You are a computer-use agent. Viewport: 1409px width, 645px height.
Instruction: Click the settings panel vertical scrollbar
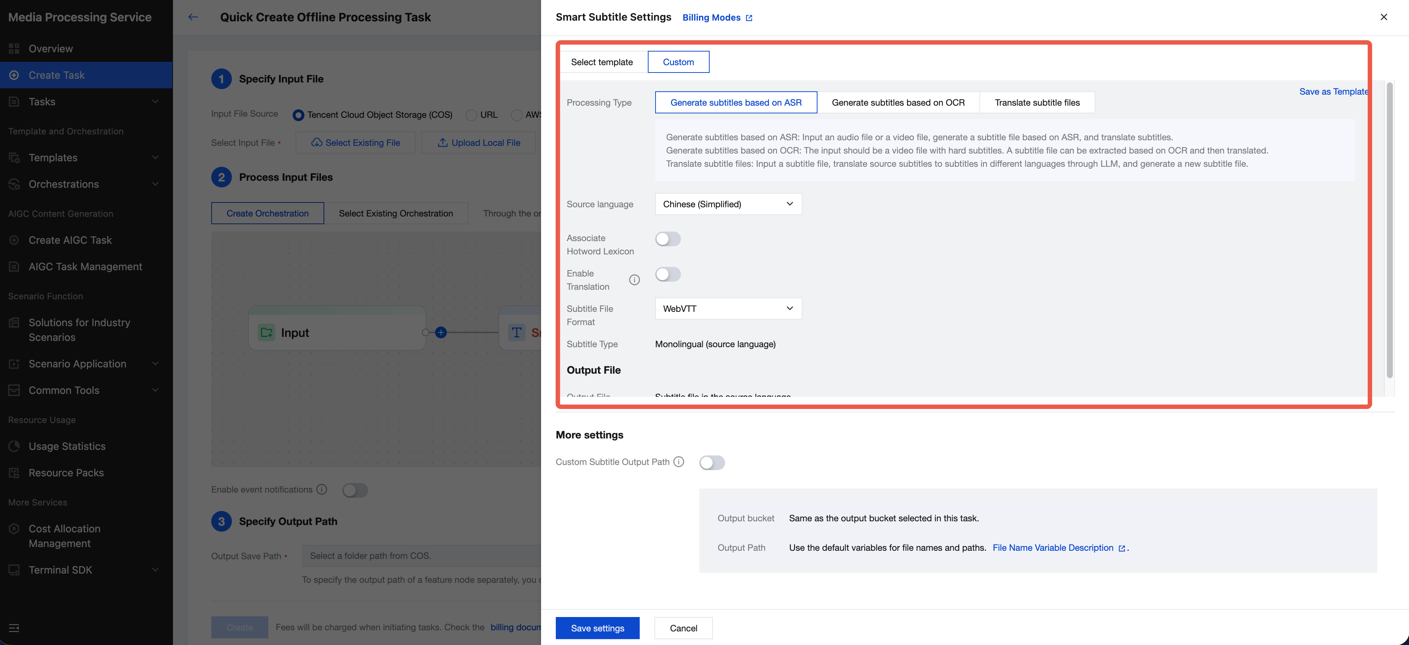point(1389,230)
